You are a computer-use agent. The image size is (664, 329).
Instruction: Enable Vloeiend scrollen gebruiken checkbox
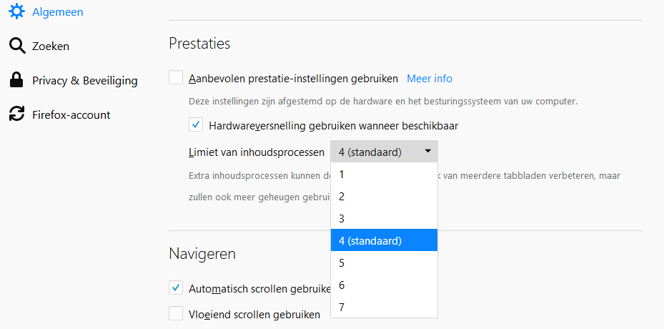pyautogui.click(x=176, y=313)
